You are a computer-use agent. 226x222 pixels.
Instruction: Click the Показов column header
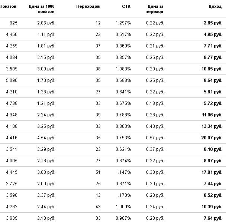[9, 6]
